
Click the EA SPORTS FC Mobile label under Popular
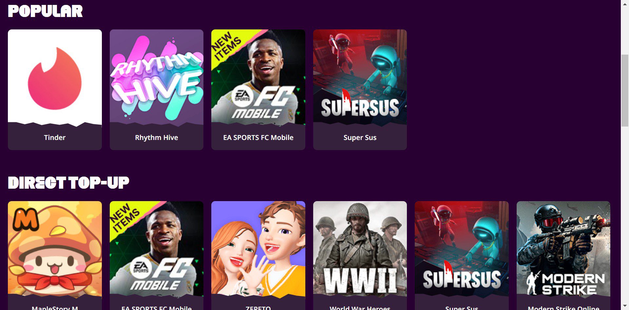tap(258, 138)
